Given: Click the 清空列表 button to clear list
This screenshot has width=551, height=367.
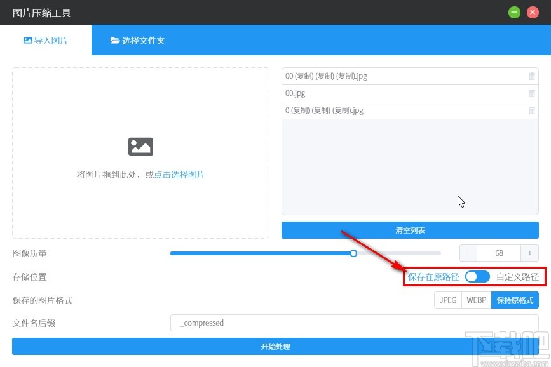Looking at the screenshot, I should tap(410, 230).
